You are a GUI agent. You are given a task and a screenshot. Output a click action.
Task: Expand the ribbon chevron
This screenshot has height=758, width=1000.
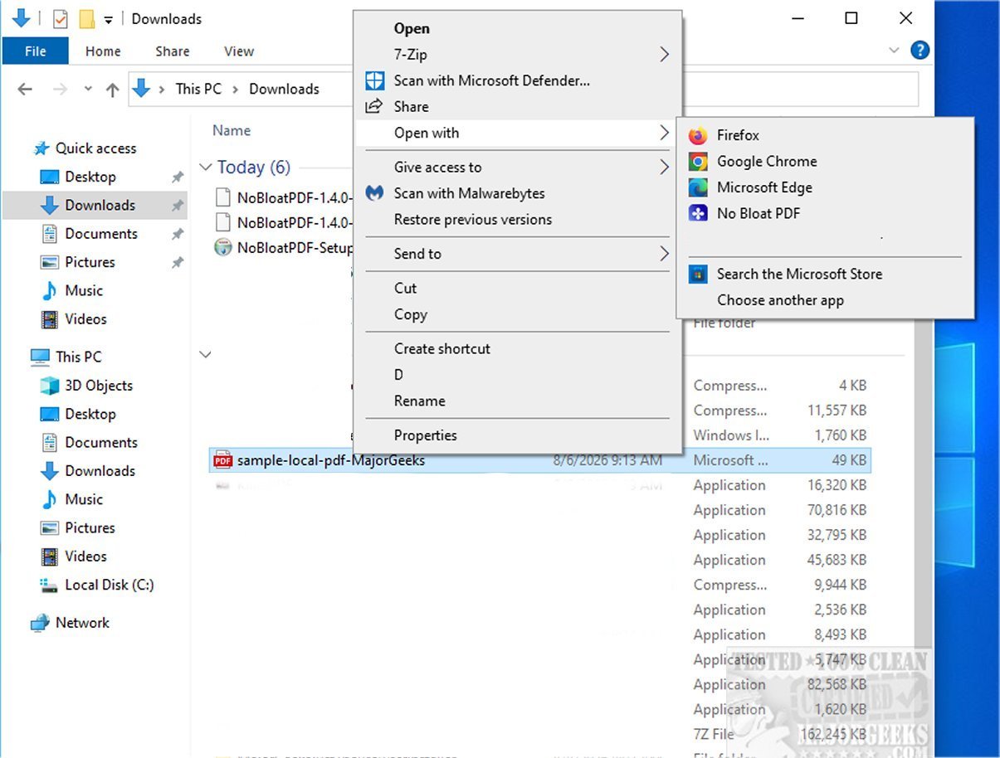click(894, 51)
